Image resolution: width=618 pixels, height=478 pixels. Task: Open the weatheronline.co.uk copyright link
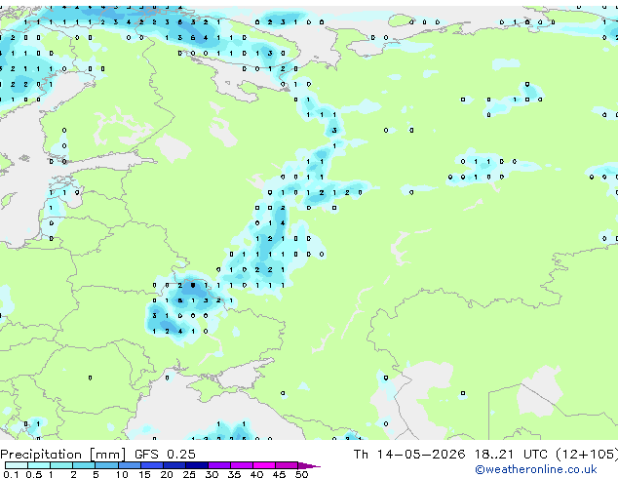[536, 469]
